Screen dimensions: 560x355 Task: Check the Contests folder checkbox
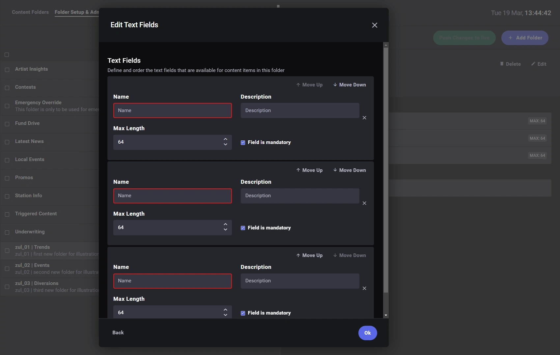pyautogui.click(x=7, y=88)
